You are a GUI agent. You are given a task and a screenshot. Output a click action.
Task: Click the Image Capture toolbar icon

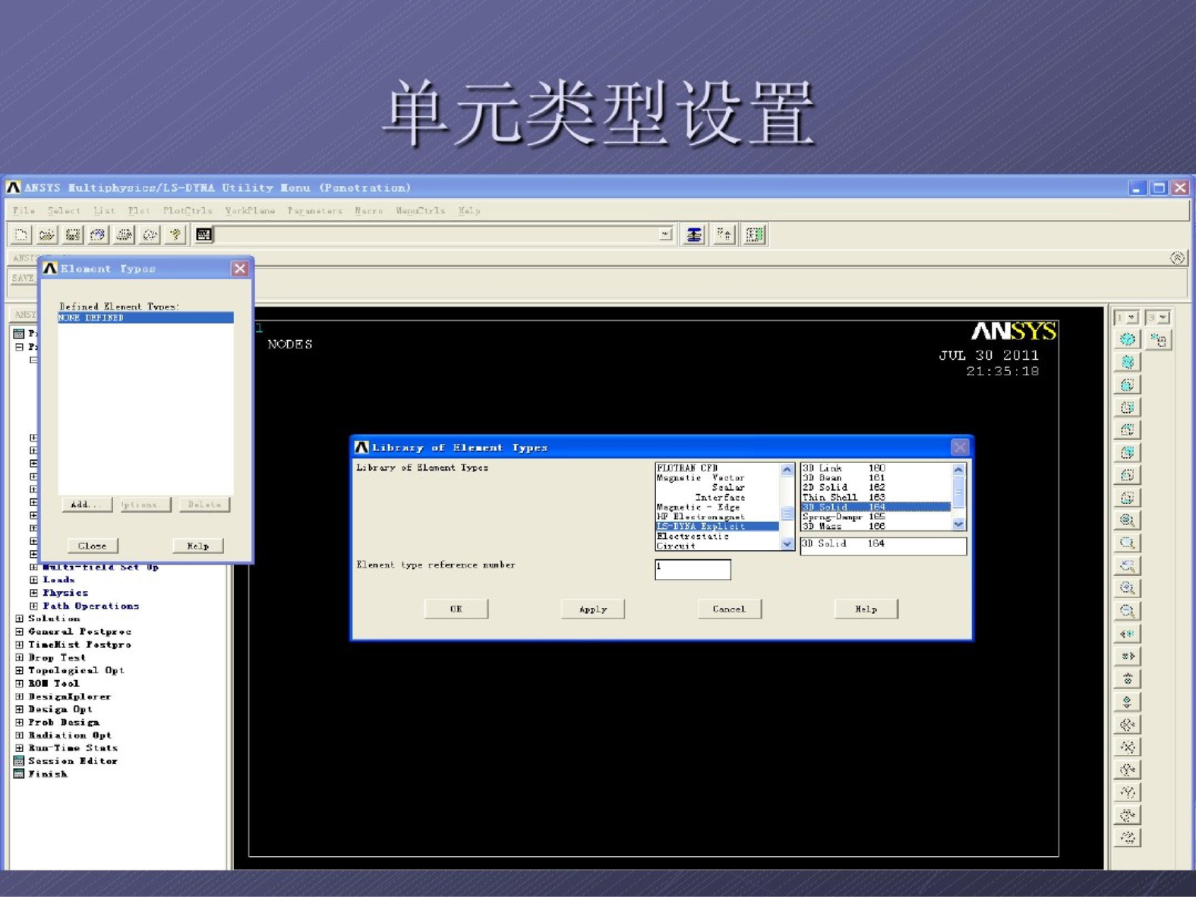click(x=124, y=234)
